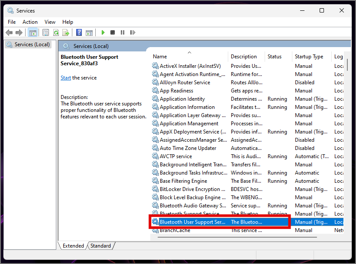This screenshot has height=264, width=356.
Task: Select the AssignedAccessManager service
Action: (x=247, y=140)
